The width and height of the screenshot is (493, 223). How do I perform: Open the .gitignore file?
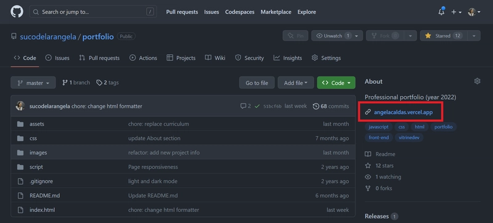pyautogui.click(x=41, y=181)
